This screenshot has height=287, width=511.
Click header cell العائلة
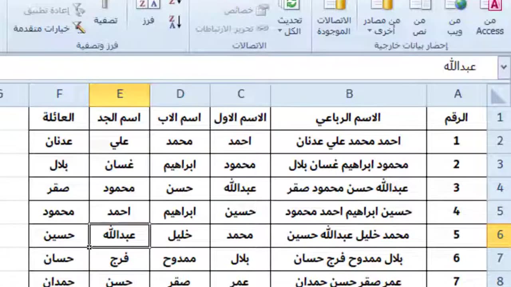click(59, 118)
